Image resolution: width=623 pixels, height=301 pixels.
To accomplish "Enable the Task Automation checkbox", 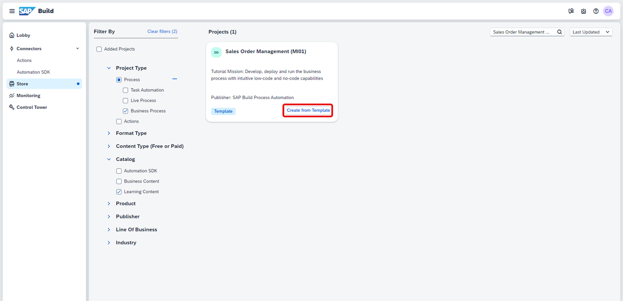I will point(125,90).
